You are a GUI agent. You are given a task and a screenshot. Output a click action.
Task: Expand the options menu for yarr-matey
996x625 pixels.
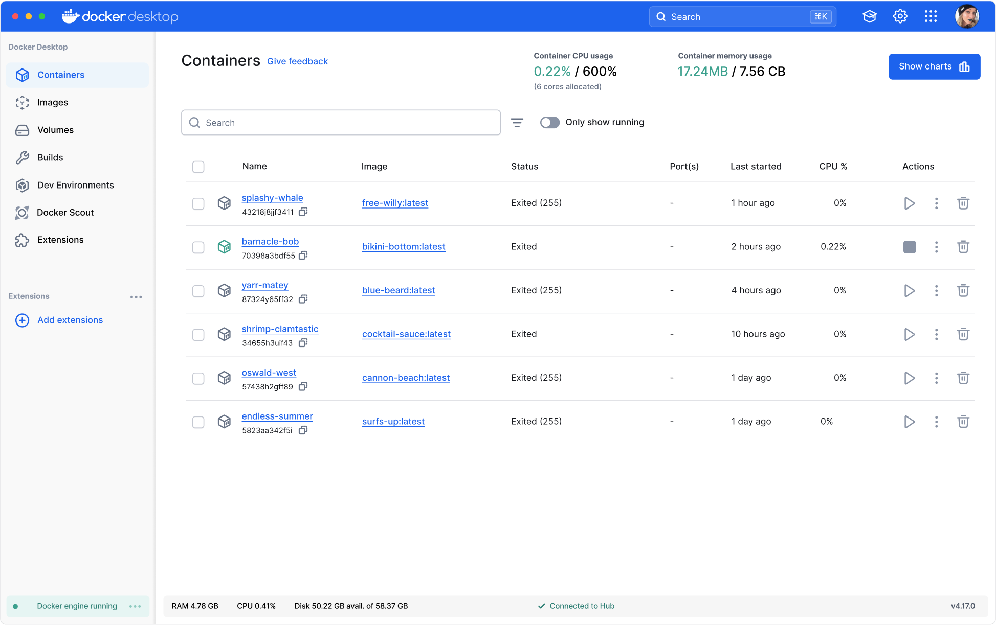[x=936, y=290]
